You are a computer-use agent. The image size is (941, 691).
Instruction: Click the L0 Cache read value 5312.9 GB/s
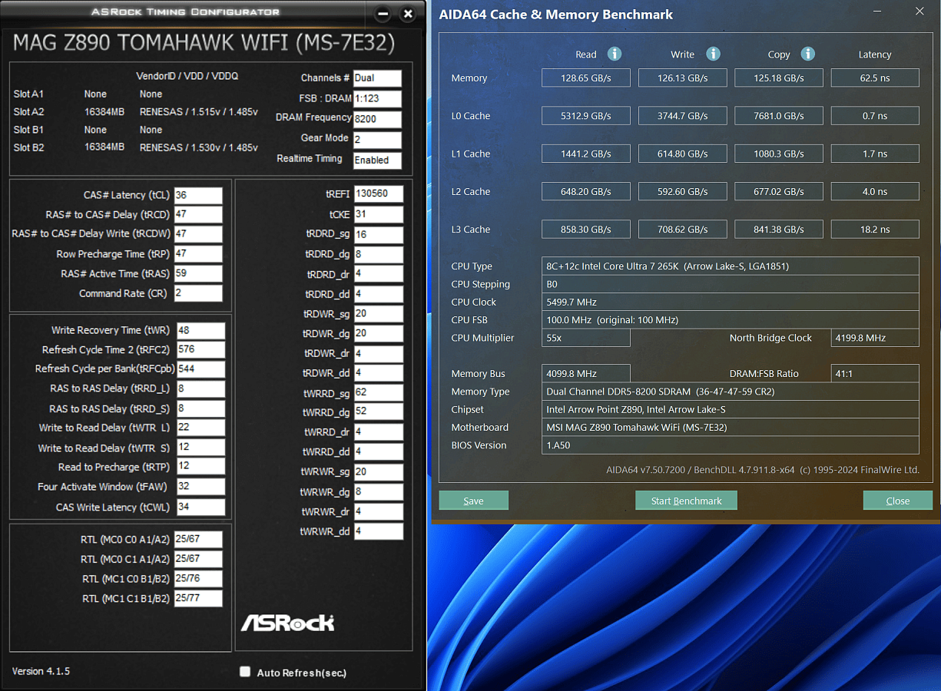click(586, 116)
